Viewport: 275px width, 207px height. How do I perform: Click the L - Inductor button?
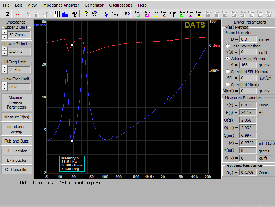16,160
